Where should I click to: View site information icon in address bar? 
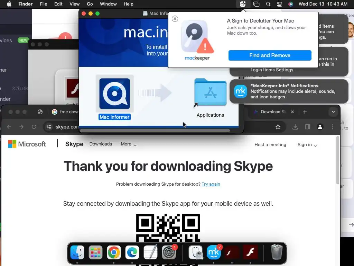tap(48, 127)
